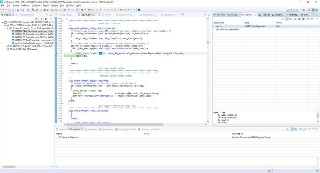Click the editor horizontal scrollbar
The width and height of the screenshot is (320, 173).
[x=135, y=124]
